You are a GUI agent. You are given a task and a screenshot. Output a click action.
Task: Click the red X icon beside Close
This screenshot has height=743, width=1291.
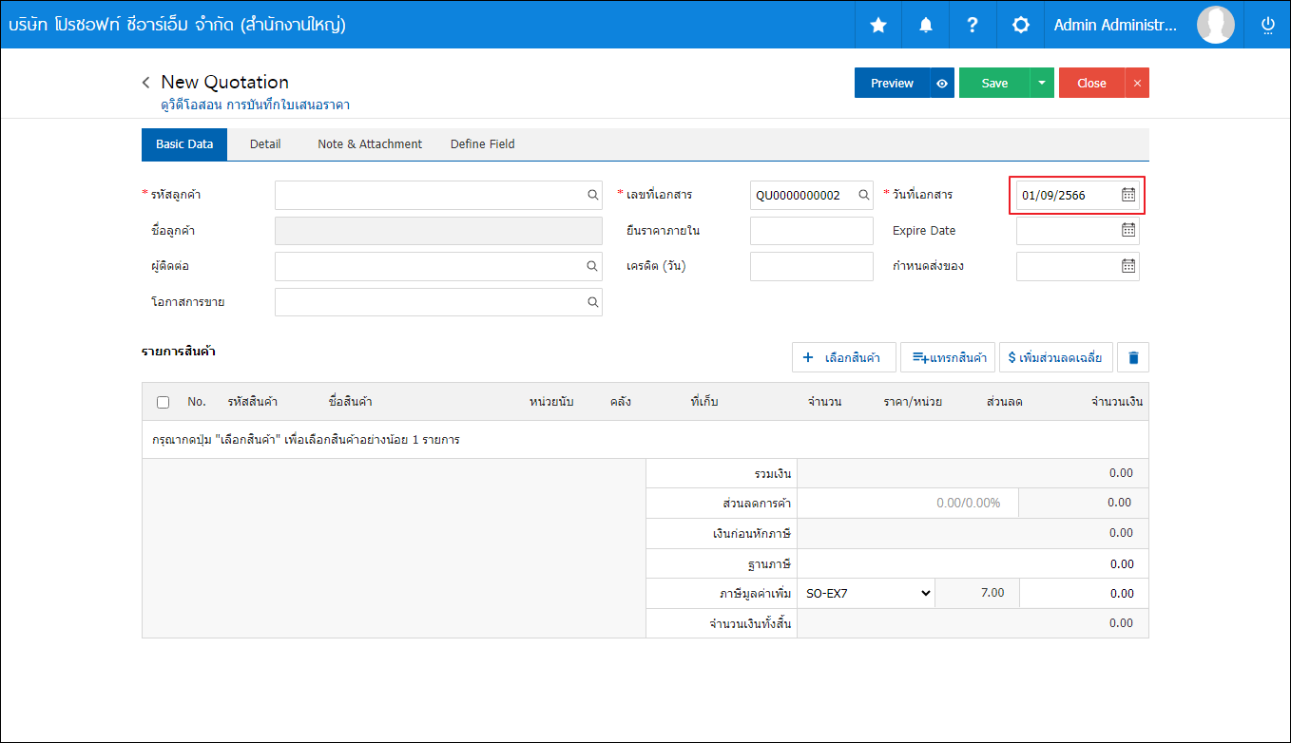pyautogui.click(x=1137, y=83)
